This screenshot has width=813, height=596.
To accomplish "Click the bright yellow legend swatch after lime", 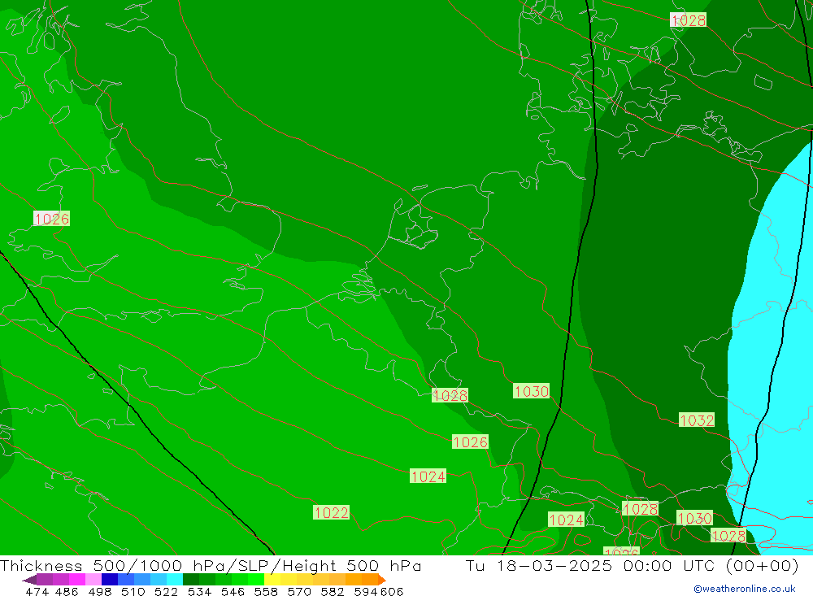I will click(272, 580).
